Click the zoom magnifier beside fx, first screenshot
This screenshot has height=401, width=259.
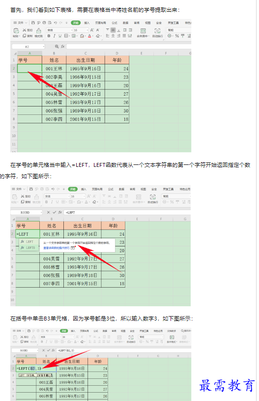pyautogui.click(x=57, y=46)
